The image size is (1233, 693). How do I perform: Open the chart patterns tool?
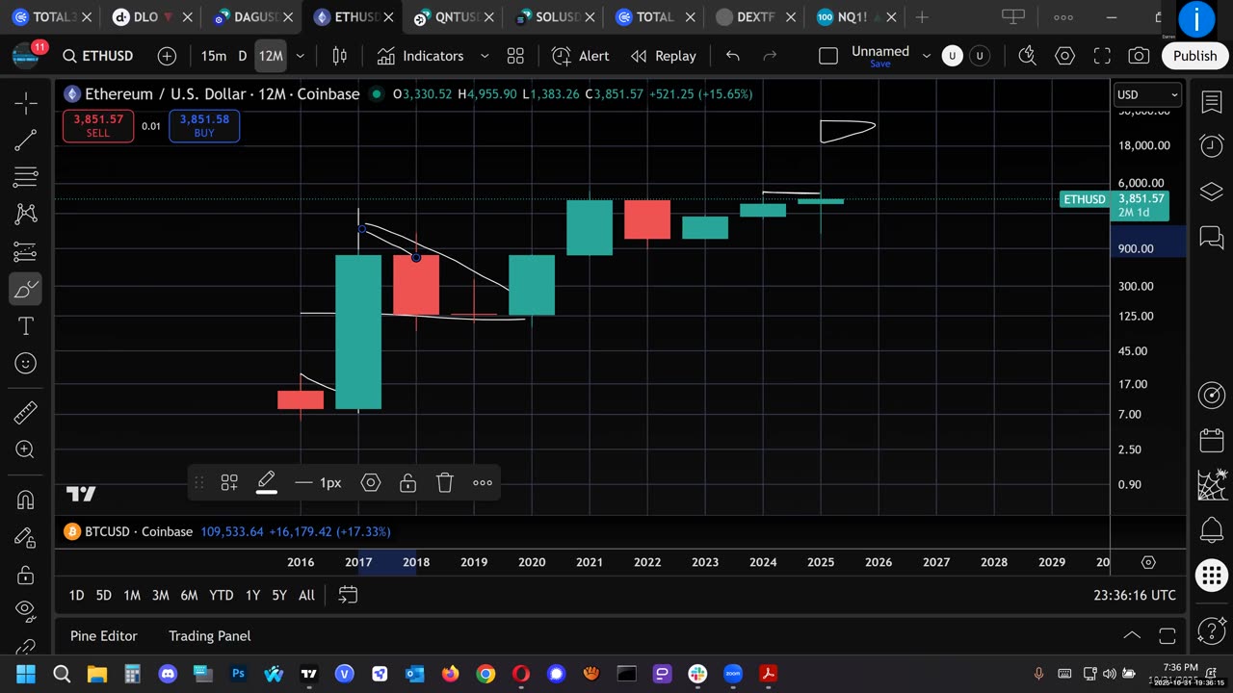pos(26,214)
